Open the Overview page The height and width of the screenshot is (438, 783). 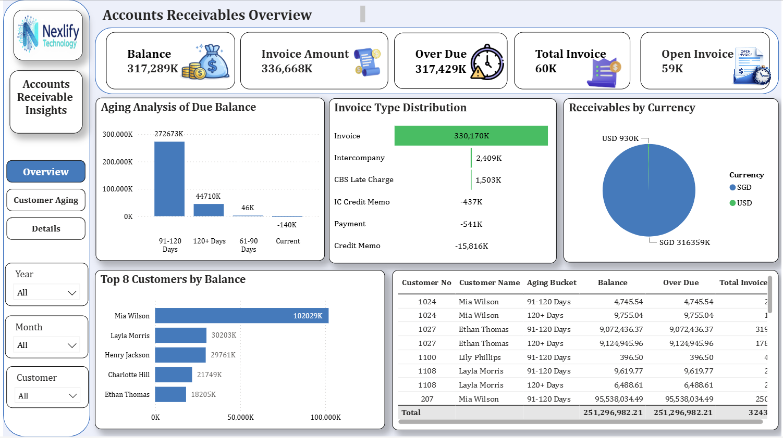click(x=46, y=172)
